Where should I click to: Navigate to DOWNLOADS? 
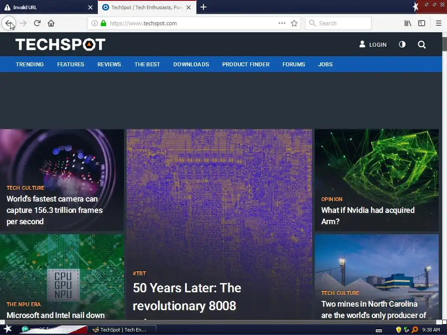click(x=191, y=65)
